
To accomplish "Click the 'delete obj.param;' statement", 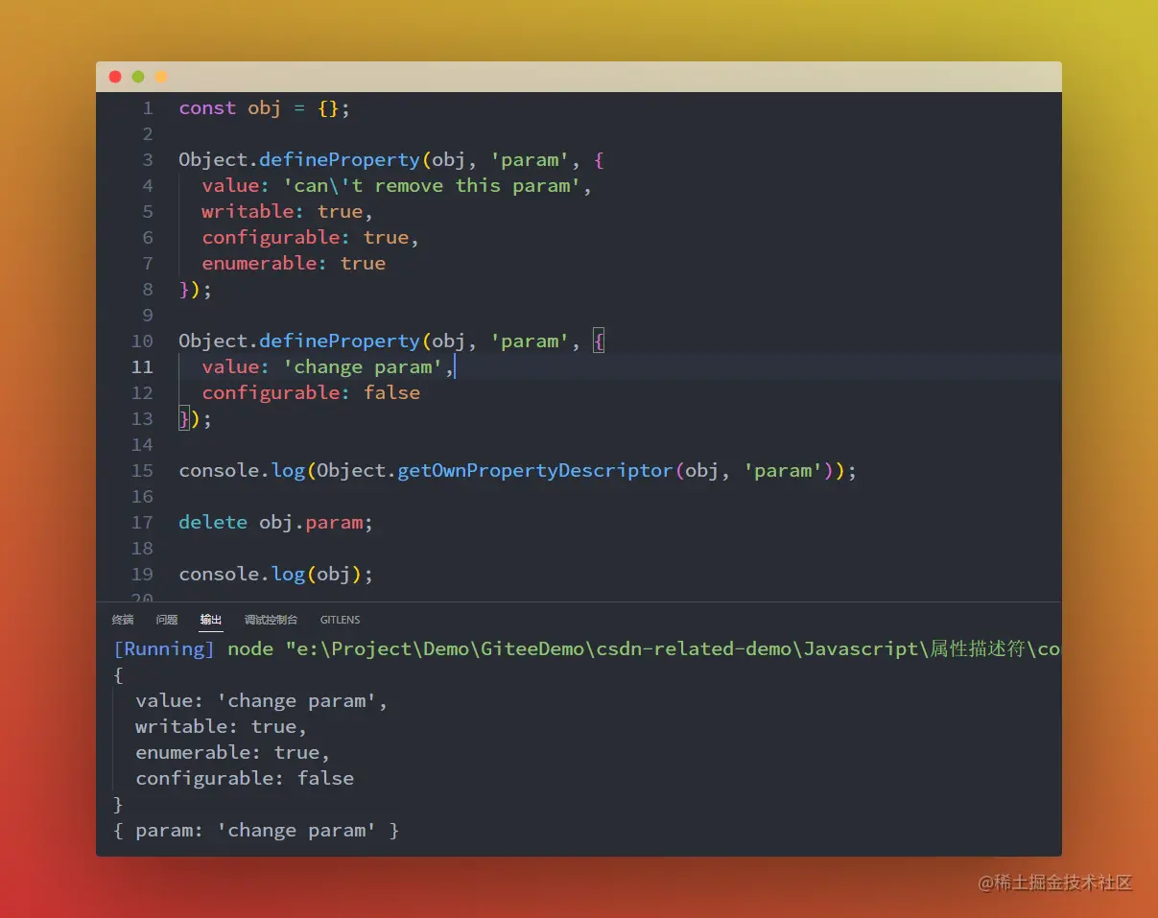I will [275, 523].
